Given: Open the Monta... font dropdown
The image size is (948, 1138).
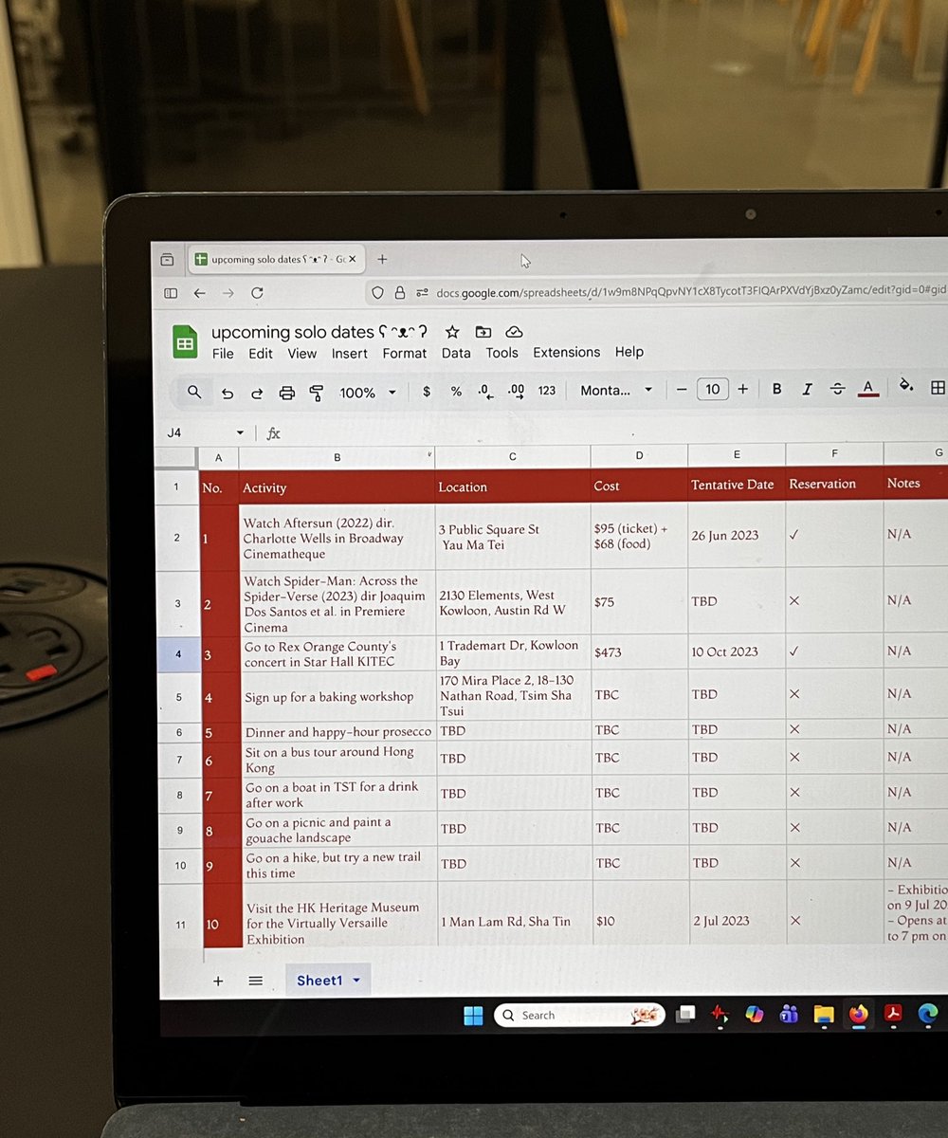Looking at the screenshot, I should tap(617, 390).
